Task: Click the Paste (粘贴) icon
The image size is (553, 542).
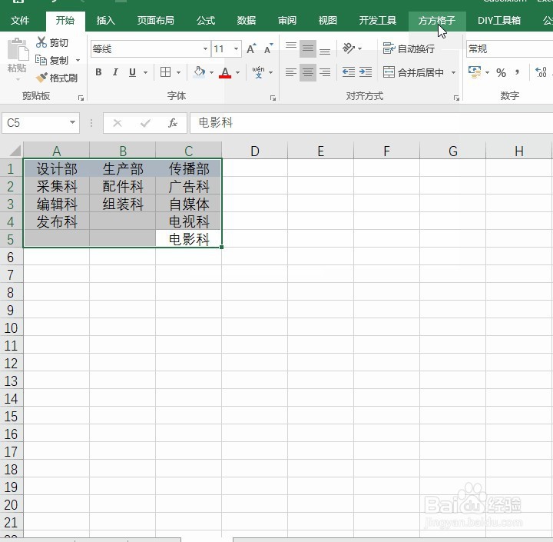Action: tap(18, 49)
